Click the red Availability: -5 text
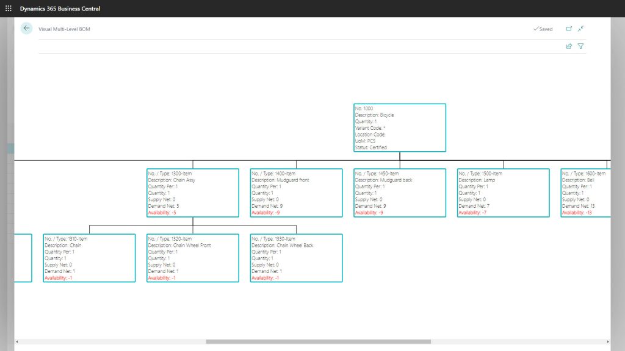The height and width of the screenshot is (351, 625). click(162, 213)
